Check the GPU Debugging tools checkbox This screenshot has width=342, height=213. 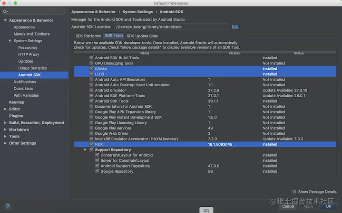(91, 63)
